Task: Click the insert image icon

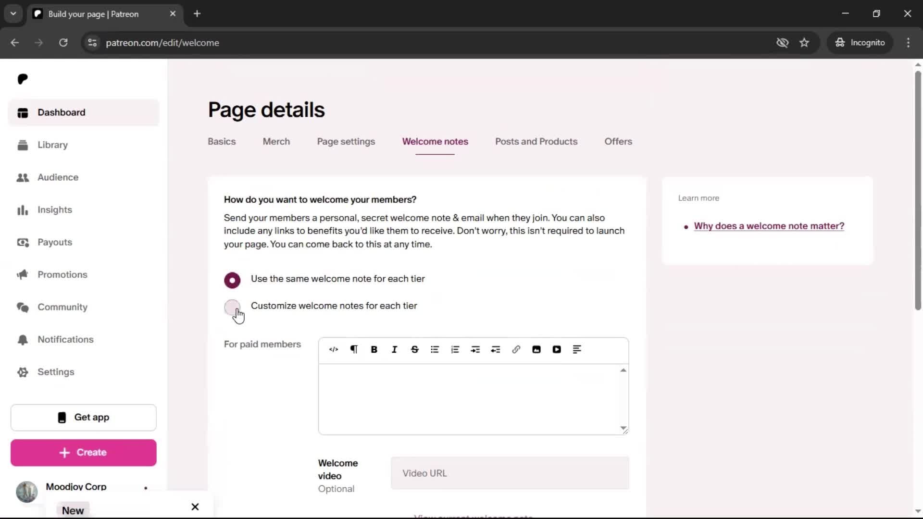Action: (536, 350)
